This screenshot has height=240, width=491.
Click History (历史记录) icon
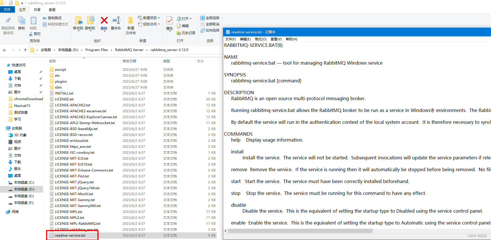click(179, 33)
